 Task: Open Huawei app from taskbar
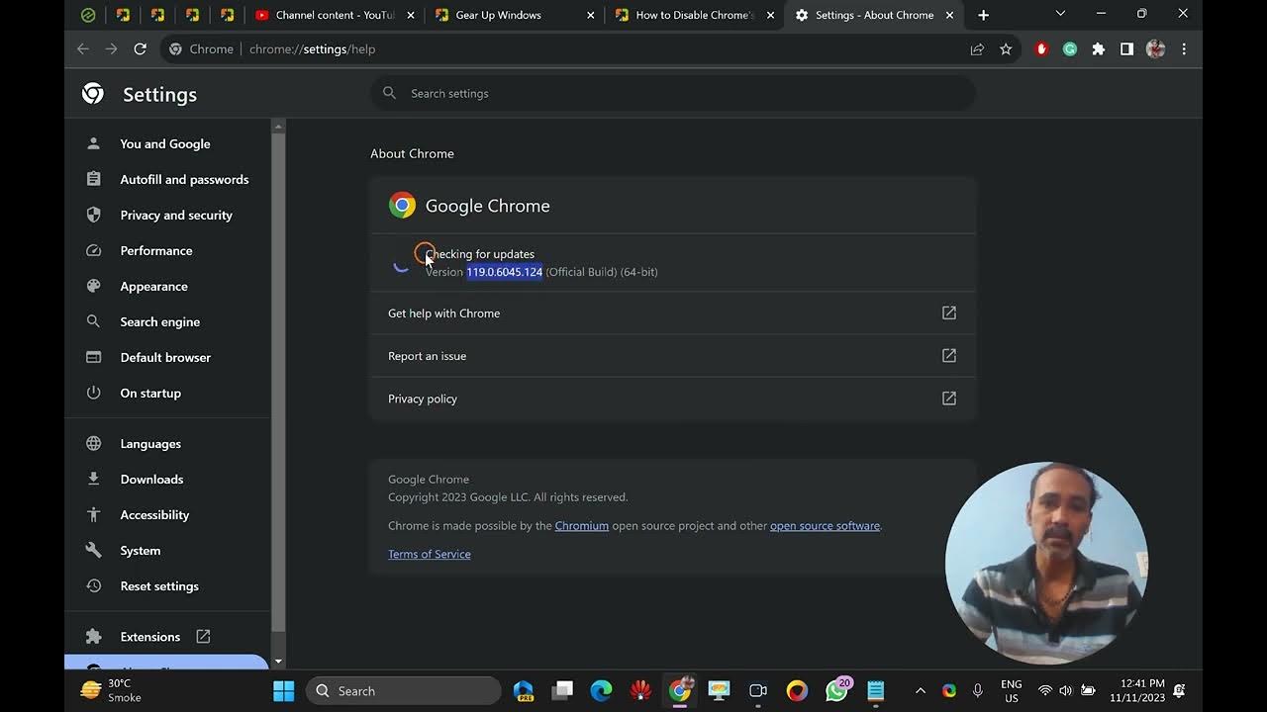(x=640, y=690)
